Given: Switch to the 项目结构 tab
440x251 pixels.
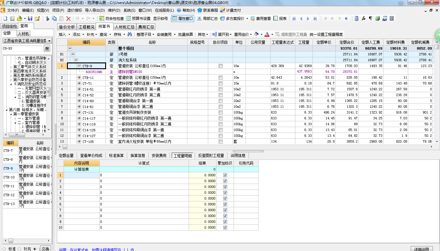Looking at the screenshot, I should (9, 26).
